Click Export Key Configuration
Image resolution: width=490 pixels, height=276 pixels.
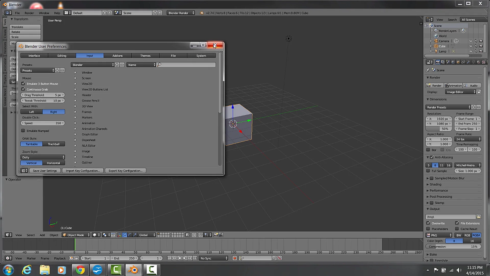tap(125, 170)
